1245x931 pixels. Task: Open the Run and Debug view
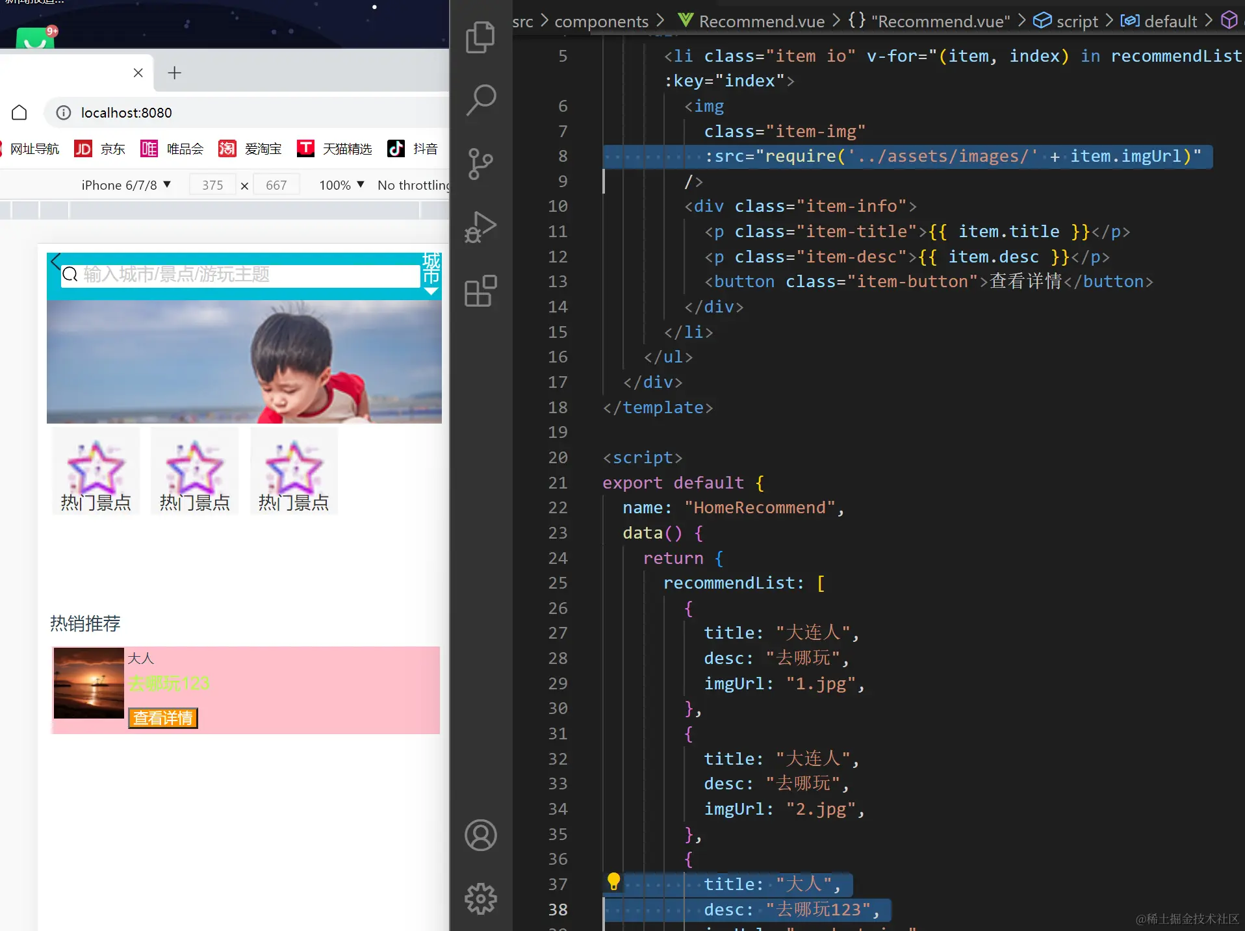(481, 227)
